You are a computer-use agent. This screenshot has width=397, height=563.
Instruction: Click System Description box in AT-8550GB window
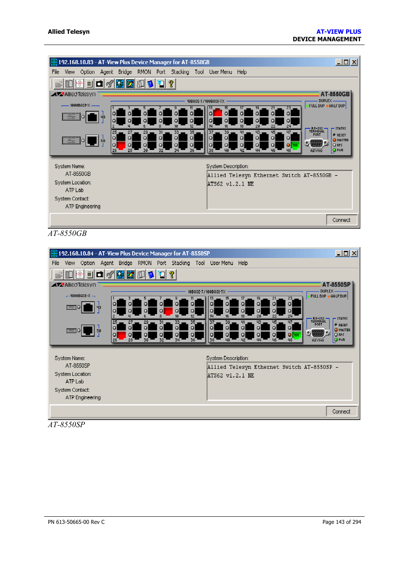pyautogui.click(x=280, y=189)
